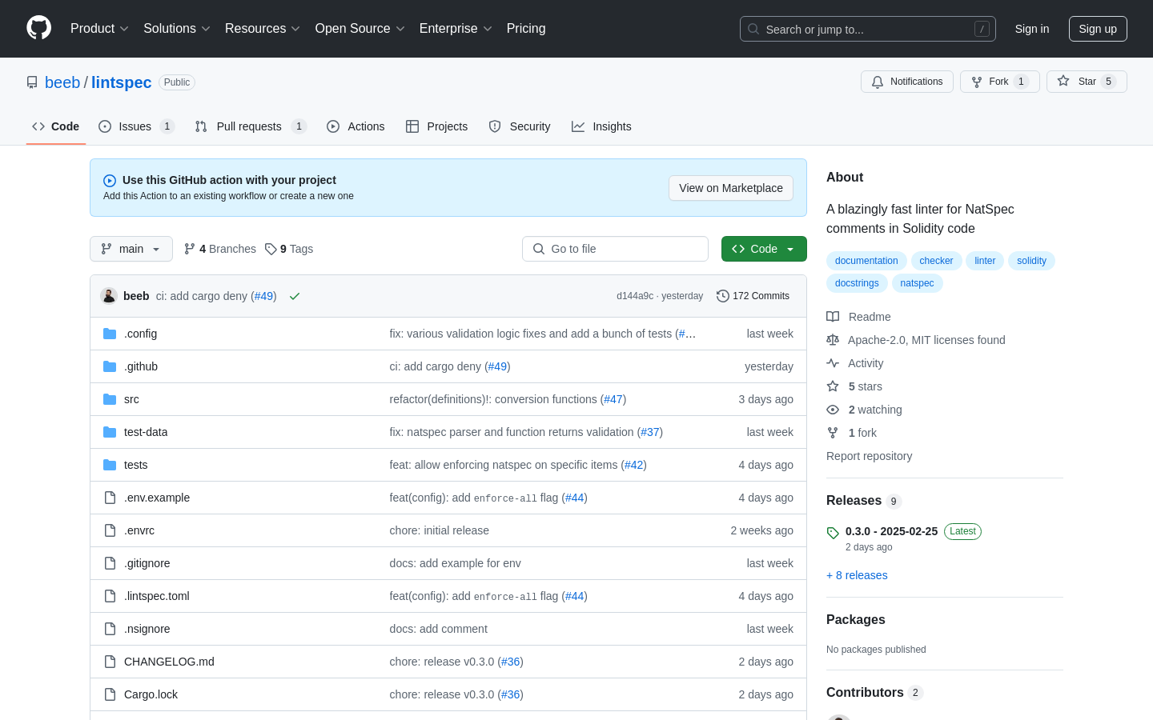The height and width of the screenshot is (720, 1153).
Task: Open the GitHub home logo
Action: coord(38,28)
